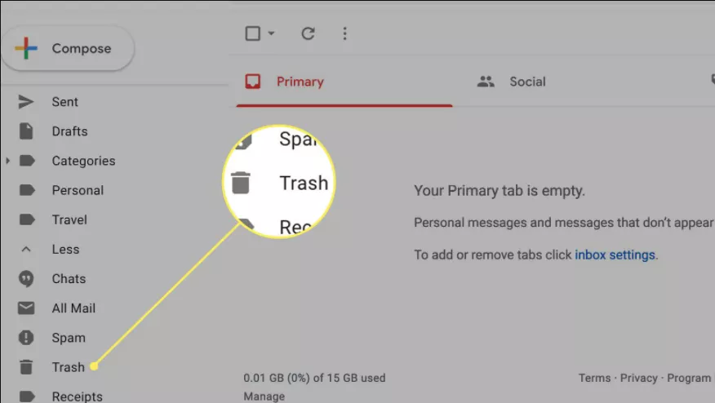Click the Receipts label tag icon
Screen dimensions: 715x403
click(27, 396)
